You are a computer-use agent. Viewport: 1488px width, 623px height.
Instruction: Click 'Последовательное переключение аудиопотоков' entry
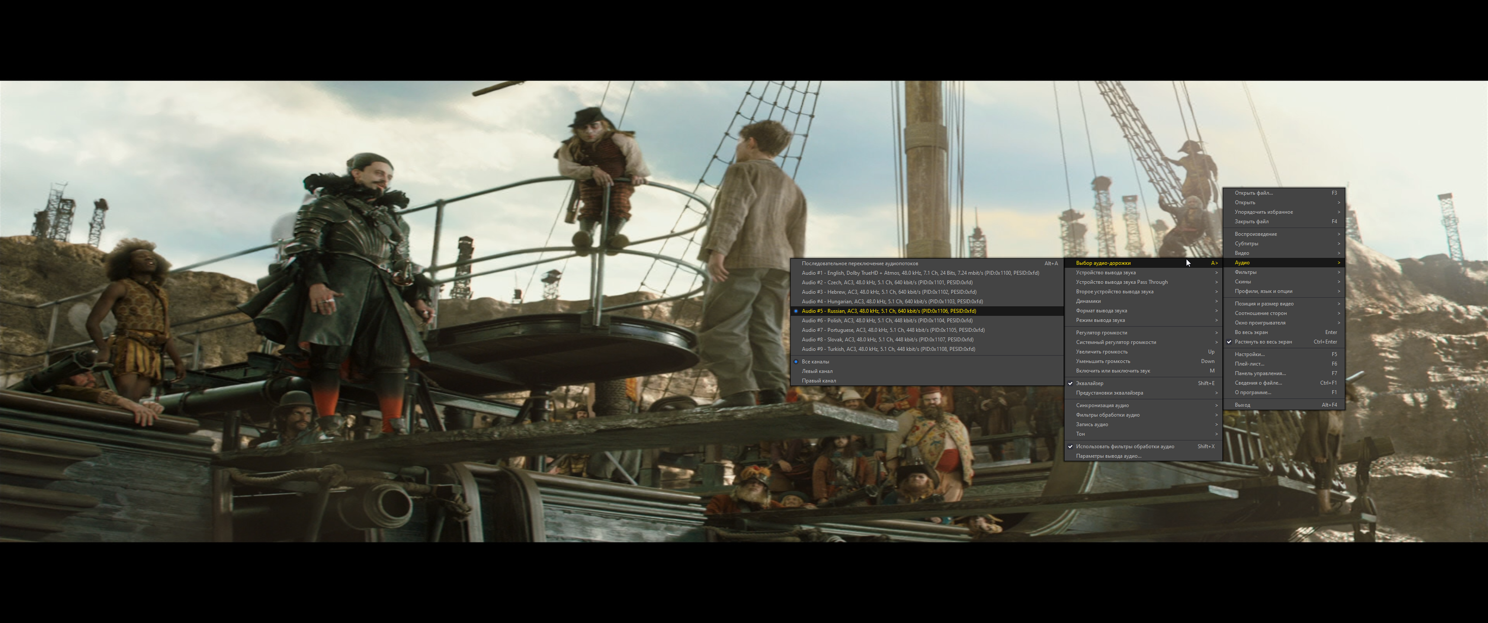click(x=927, y=263)
